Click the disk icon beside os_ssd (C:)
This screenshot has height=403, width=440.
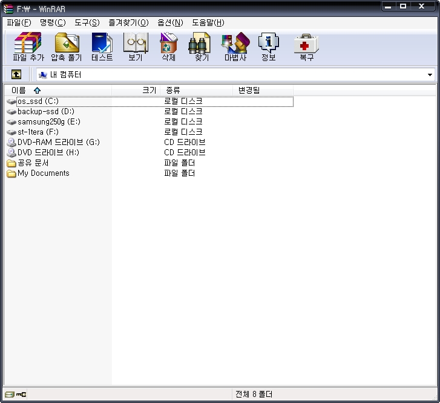pos(11,102)
